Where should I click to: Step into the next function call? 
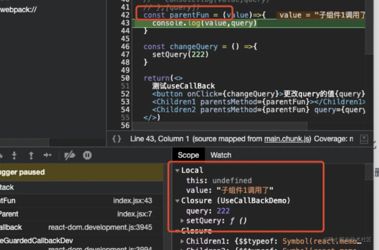click(14, 155)
